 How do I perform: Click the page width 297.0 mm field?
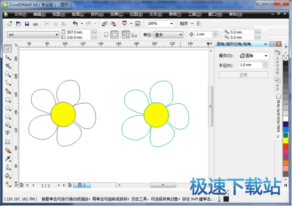point(79,32)
